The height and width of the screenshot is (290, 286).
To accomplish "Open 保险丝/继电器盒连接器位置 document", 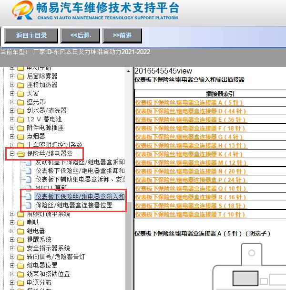I will coord(74,205).
